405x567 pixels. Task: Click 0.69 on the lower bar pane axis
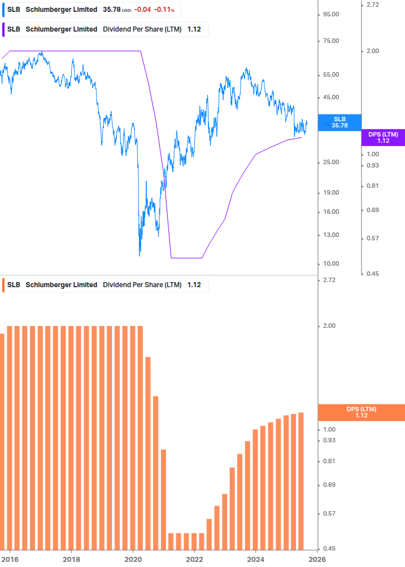point(329,485)
